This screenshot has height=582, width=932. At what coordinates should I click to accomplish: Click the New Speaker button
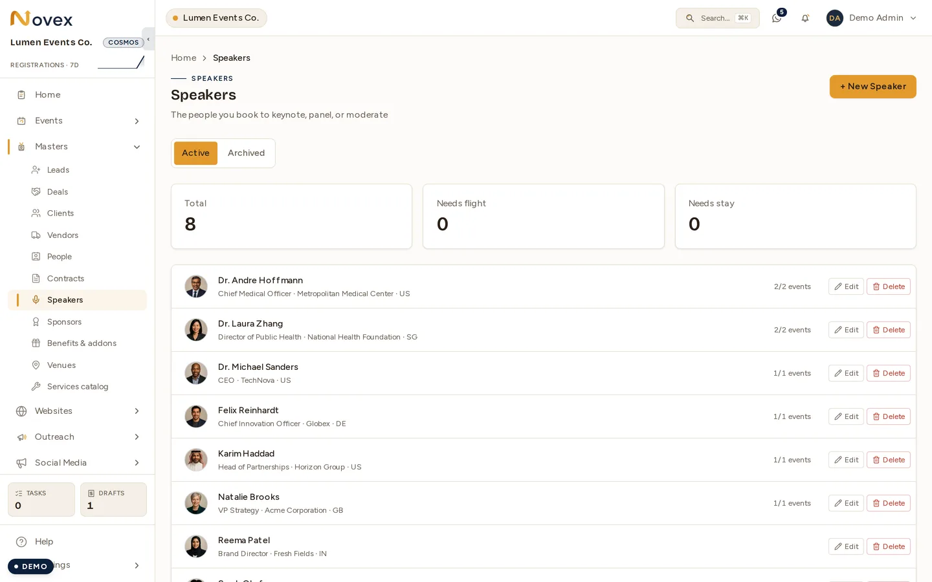point(872,87)
